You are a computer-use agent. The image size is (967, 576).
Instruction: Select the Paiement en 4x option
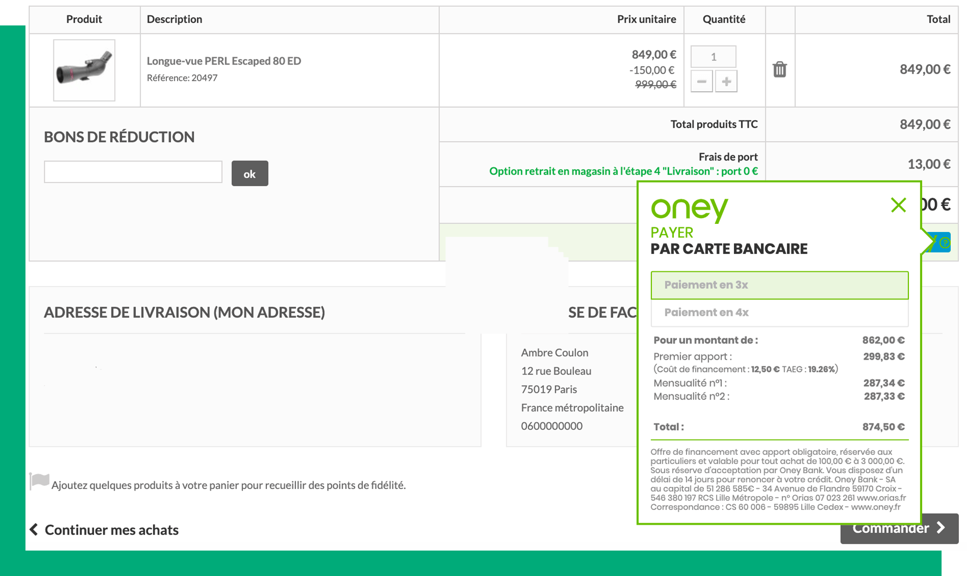(x=779, y=312)
